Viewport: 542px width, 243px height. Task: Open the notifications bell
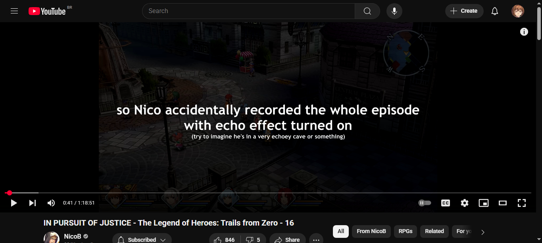tap(495, 11)
